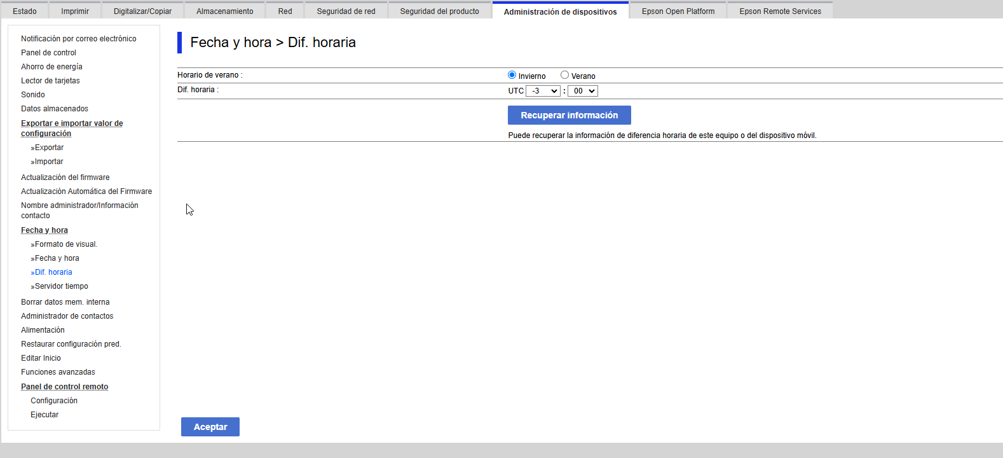Open Servidor tiempo sub-item
The image size is (1003, 458).
61,286
